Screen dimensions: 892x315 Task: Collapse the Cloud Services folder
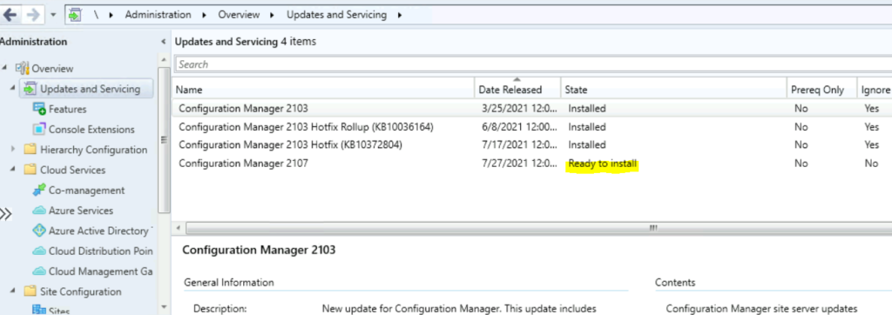[x=12, y=170]
